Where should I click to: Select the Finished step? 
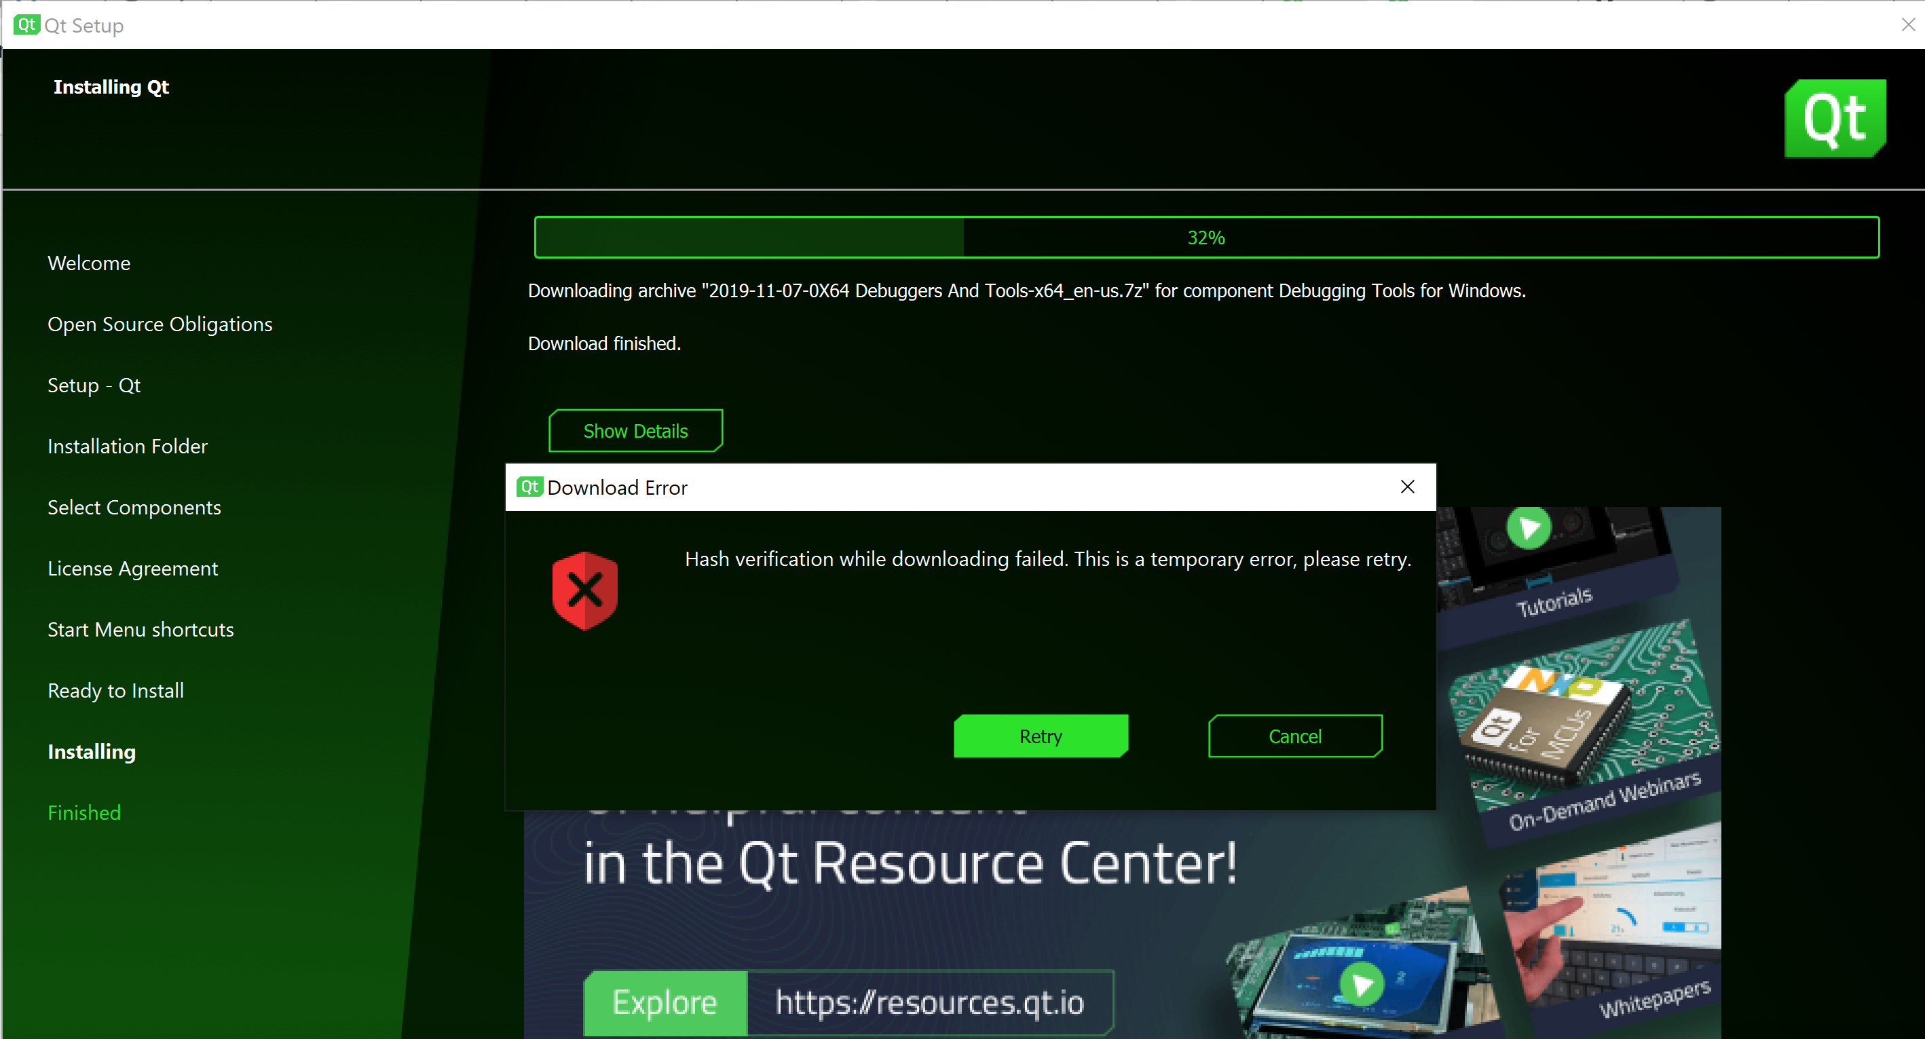click(x=84, y=813)
